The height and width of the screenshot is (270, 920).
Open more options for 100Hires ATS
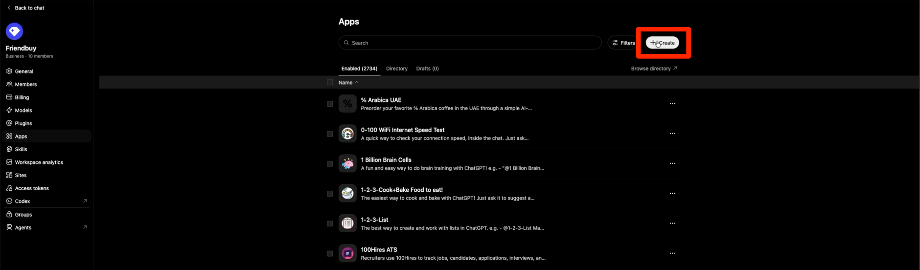coord(672,253)
